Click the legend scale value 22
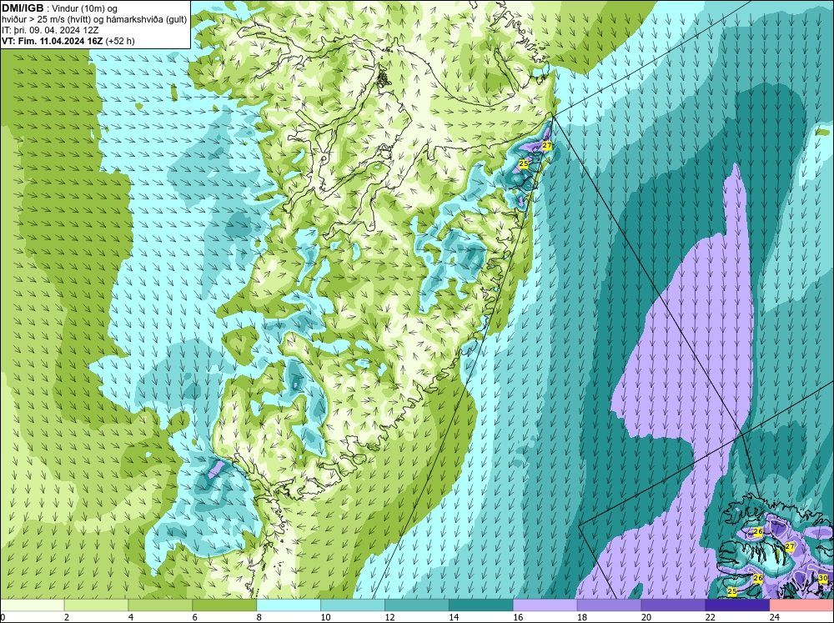This screenshot has width=834, height=623. [x=710, y=617]
